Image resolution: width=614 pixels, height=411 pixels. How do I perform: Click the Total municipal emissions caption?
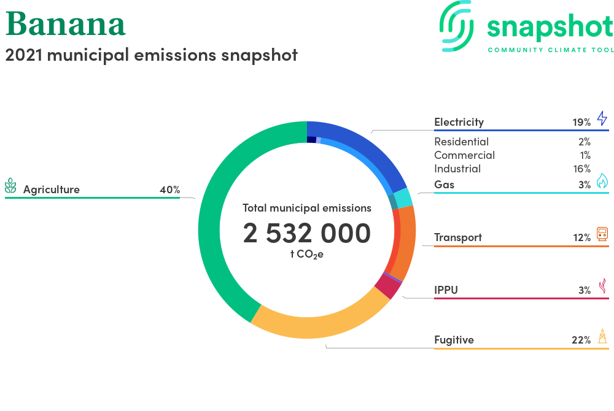(306, 208)
